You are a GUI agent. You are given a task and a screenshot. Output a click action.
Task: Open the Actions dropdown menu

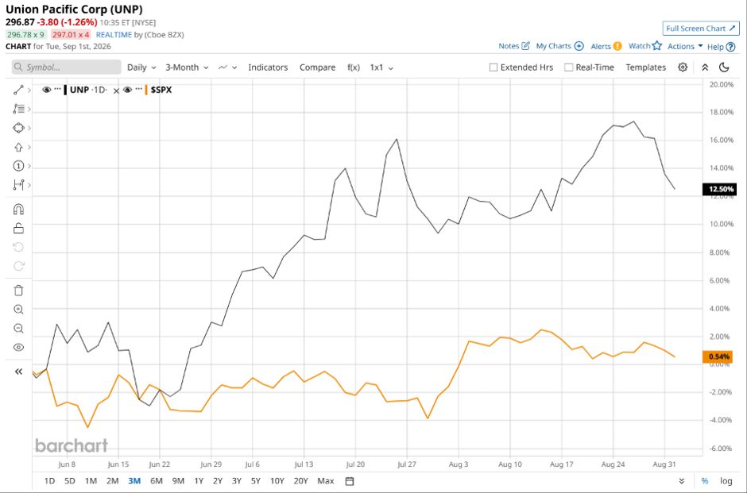pyautogui.click(x=685, y=46)
